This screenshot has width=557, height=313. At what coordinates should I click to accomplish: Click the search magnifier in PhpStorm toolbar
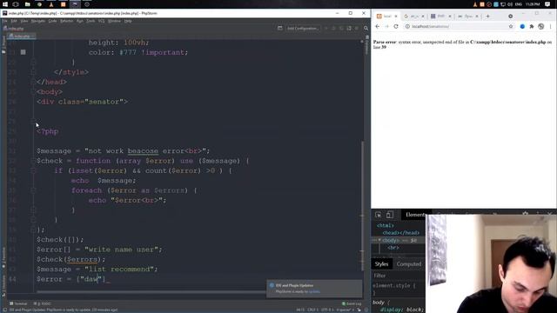[366, 28]
